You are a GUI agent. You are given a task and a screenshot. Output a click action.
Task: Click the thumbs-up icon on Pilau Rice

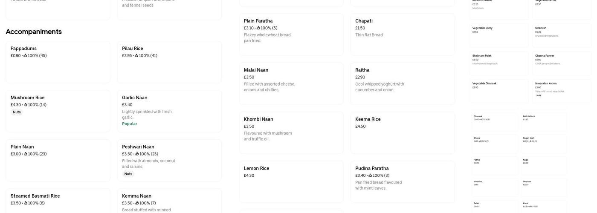137,56
